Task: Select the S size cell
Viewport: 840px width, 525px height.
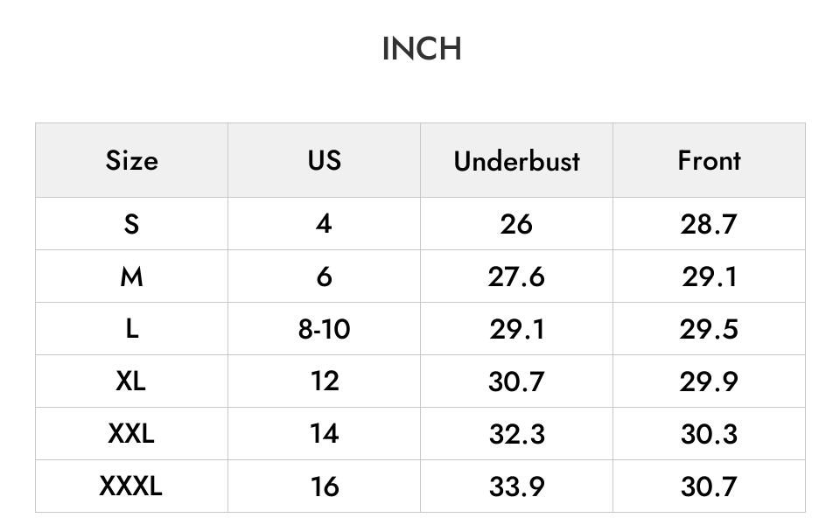Action: tap(132, 223)
